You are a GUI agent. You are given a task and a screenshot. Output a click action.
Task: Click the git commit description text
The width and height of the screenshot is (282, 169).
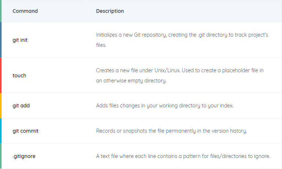[171, 131]
